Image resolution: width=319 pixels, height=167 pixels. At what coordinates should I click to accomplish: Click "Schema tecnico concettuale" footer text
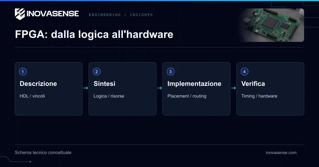[x=43, y=152]
